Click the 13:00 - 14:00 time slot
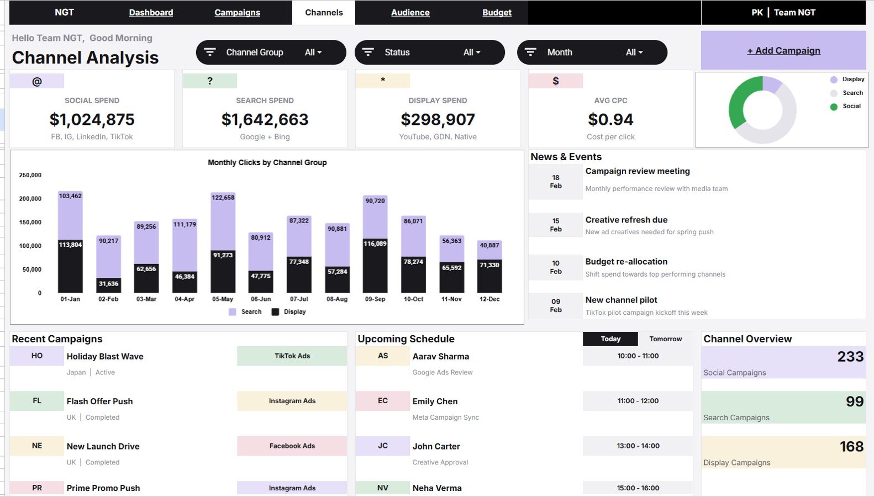This screenshot has height=497, width=874. [638, 446]
